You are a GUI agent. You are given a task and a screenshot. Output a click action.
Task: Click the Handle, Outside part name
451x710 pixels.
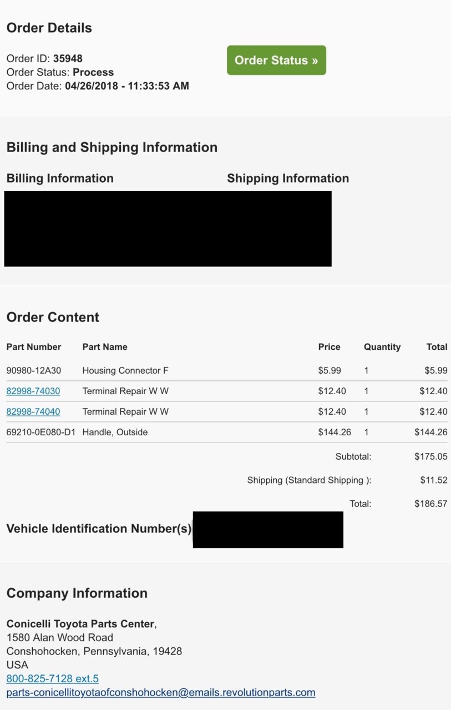click(x=115, y=432)
